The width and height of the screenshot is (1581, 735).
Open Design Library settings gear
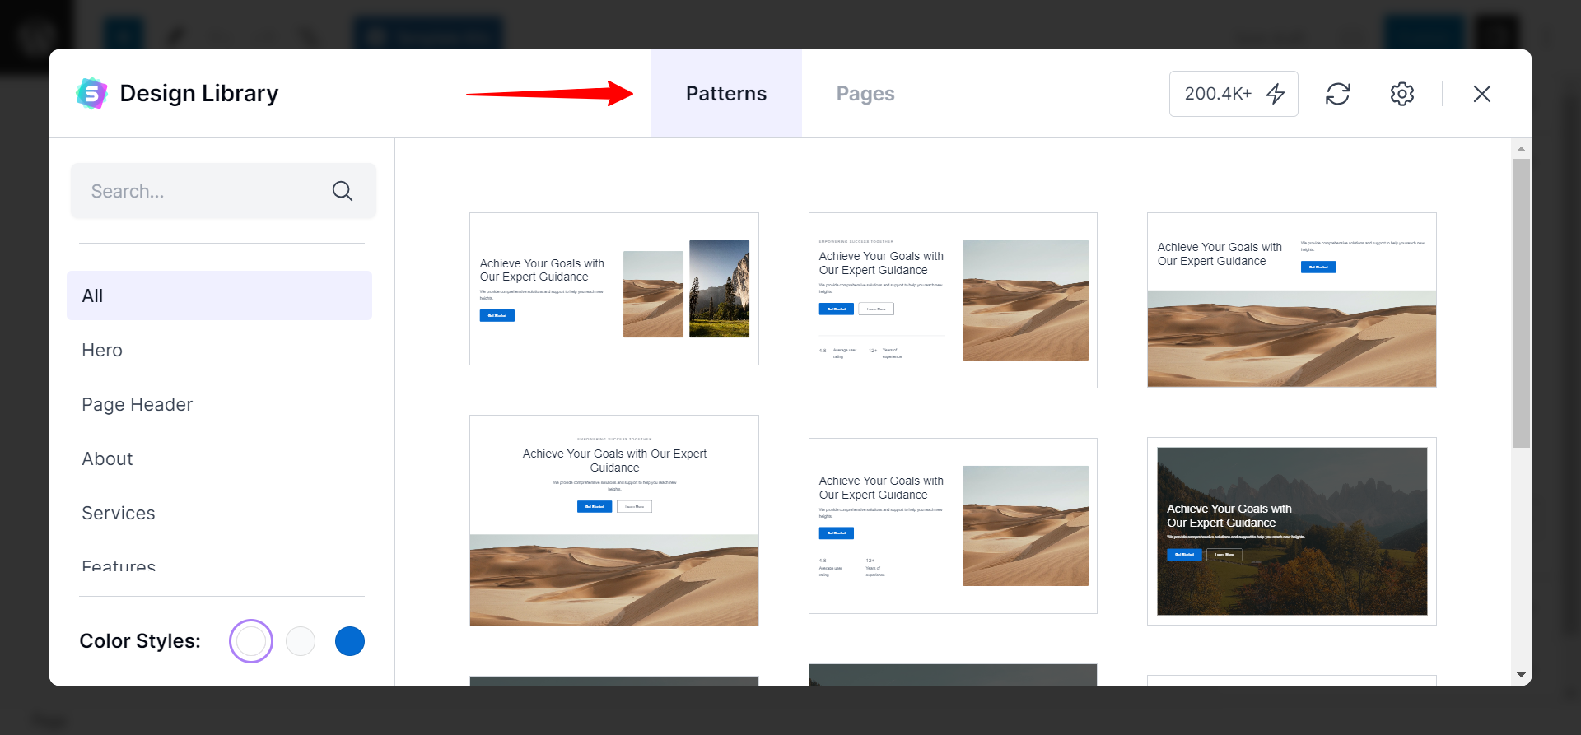[x=1402, y=94]
